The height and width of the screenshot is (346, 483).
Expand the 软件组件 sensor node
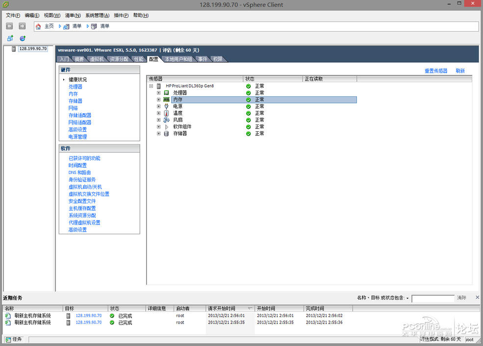159,127
